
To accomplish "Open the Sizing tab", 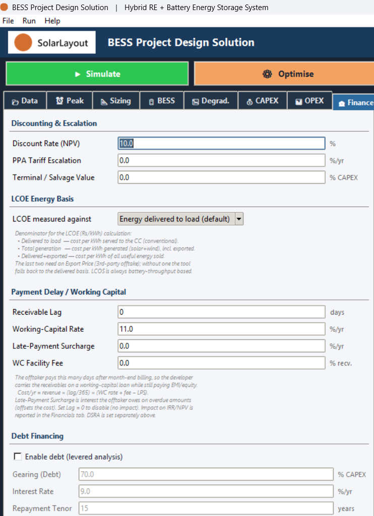I will coord(116,101).
